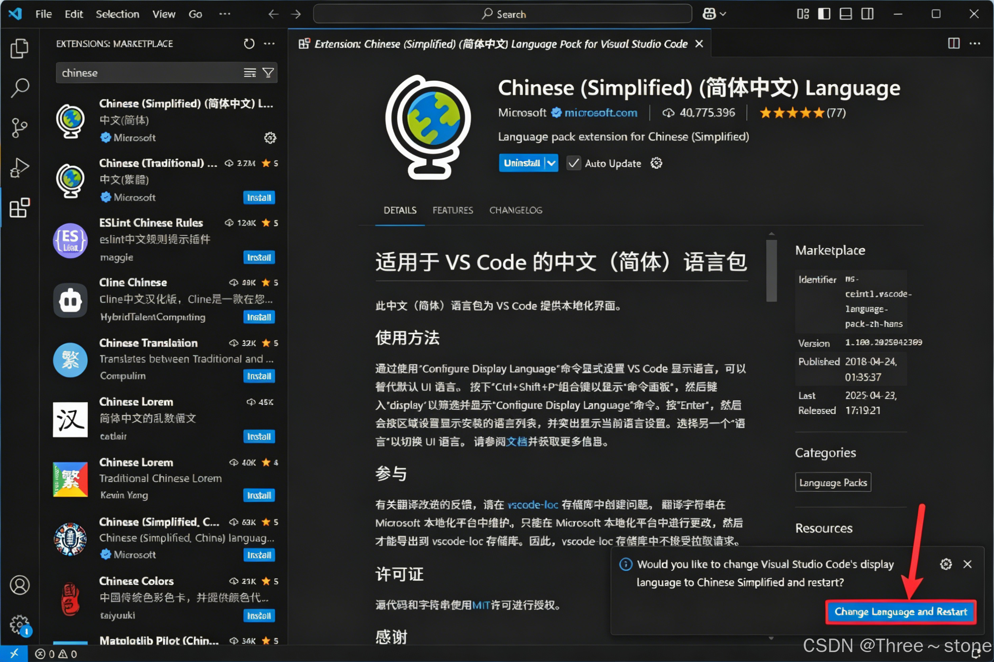This screenshot has width=994, height=662.
Task: Clear extensions search results icon
Action: tap(250, 72)
